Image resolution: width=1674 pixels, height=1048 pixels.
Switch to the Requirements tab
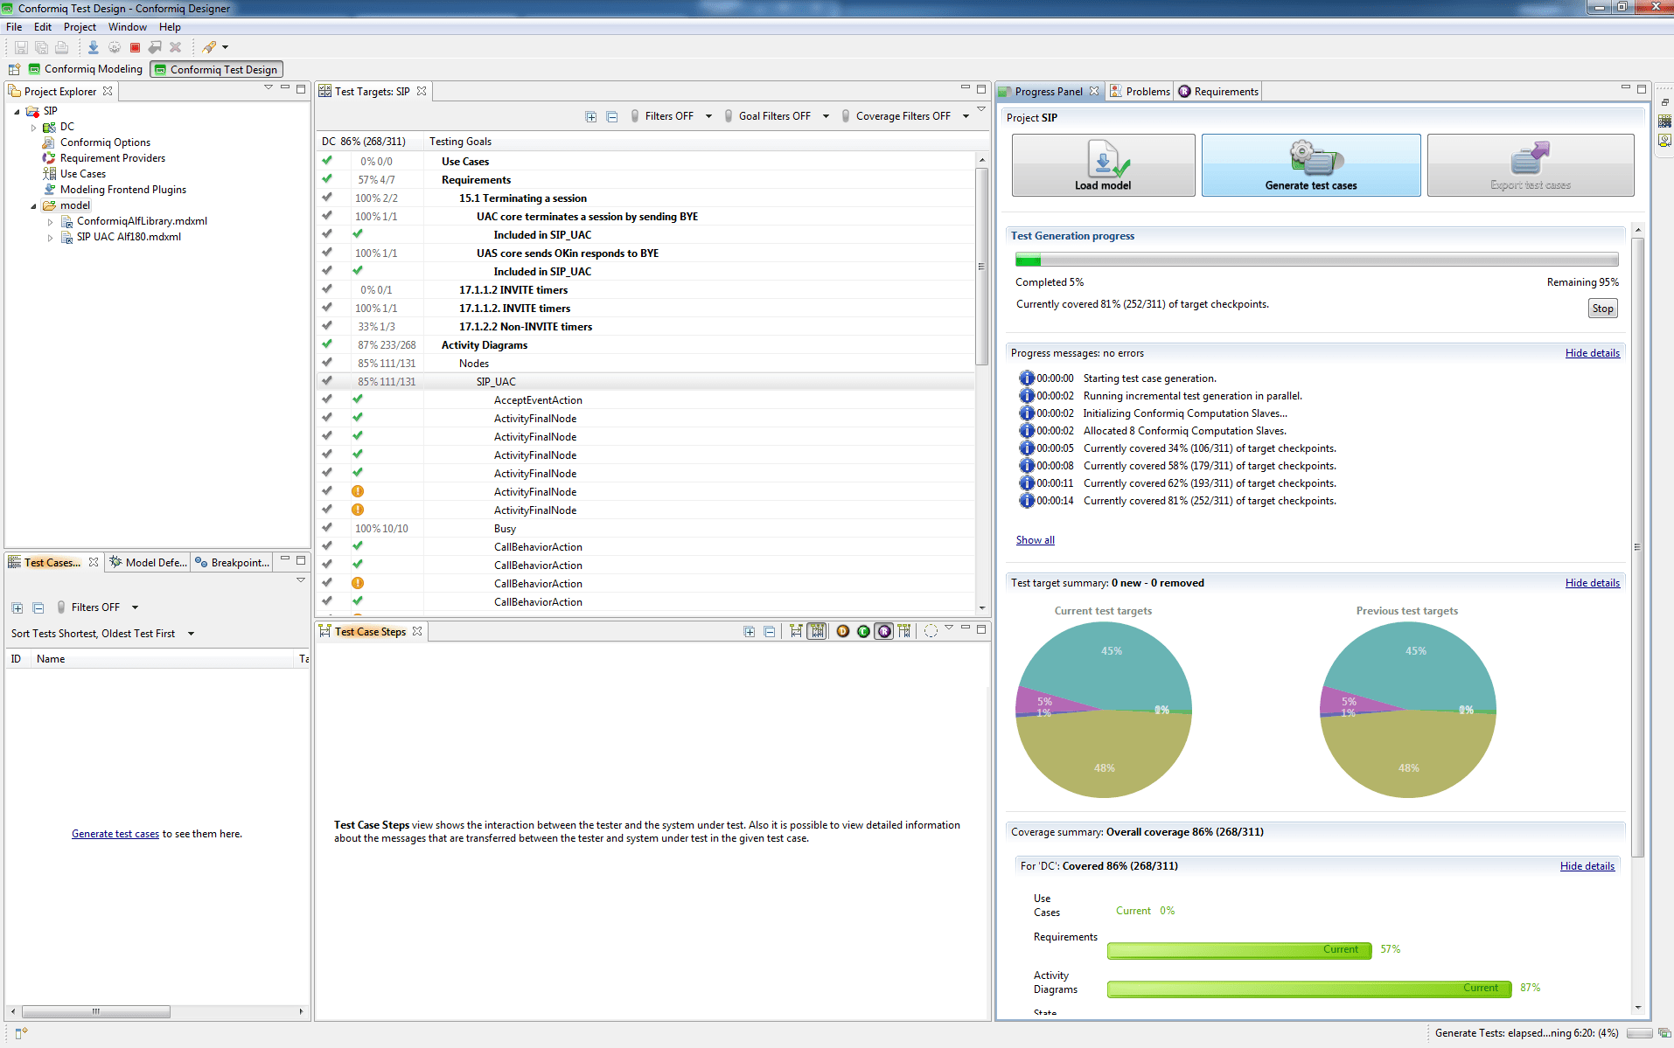click(x=1218, y=91)
